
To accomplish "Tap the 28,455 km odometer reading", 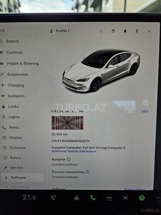I will tap(60, 134).
